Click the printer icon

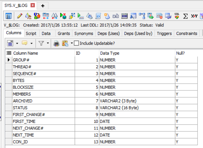[57, 43]
